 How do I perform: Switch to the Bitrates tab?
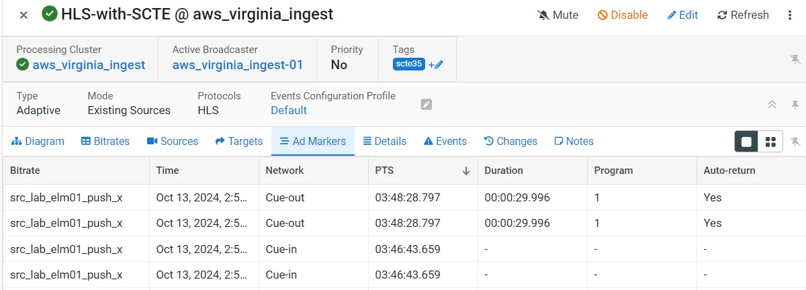(105, 141)
